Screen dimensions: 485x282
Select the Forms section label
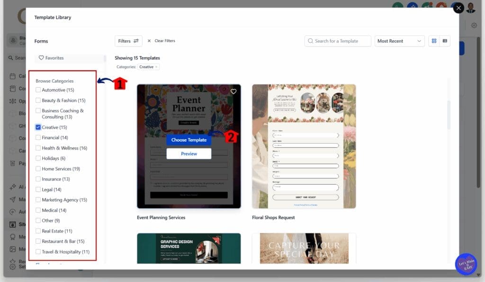[x=41, y=41]
